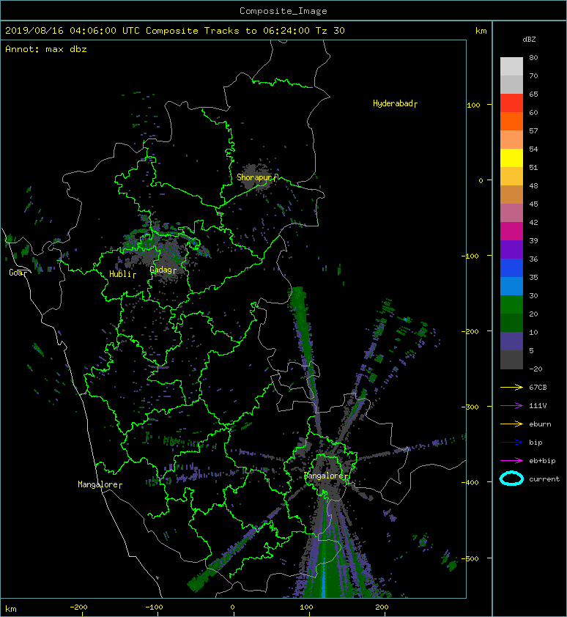Click the 100 km tick on right axis
567x617 pixels.
click(474, 105)
